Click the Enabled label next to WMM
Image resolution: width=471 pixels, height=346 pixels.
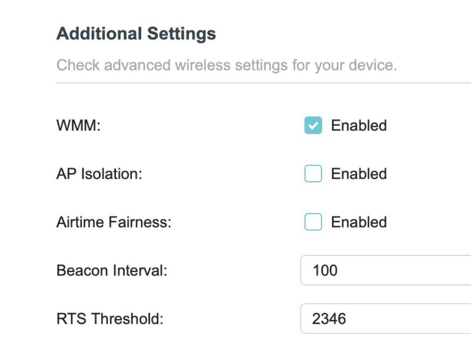(x=359, y=125)
